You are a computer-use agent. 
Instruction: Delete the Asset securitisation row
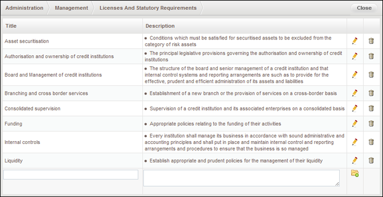click(x=371, y=41)
